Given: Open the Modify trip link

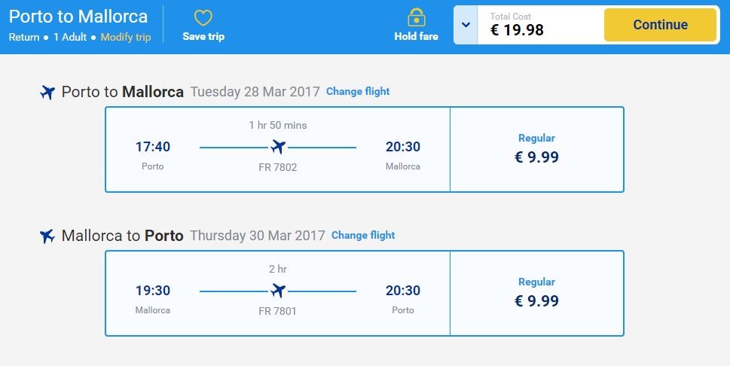Looking at the screenshot, I should click(126, 37).
